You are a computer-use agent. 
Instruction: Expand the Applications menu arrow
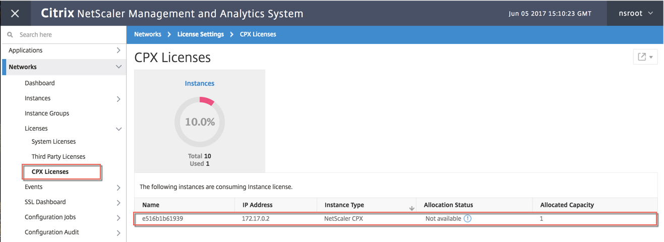[118, 50]
